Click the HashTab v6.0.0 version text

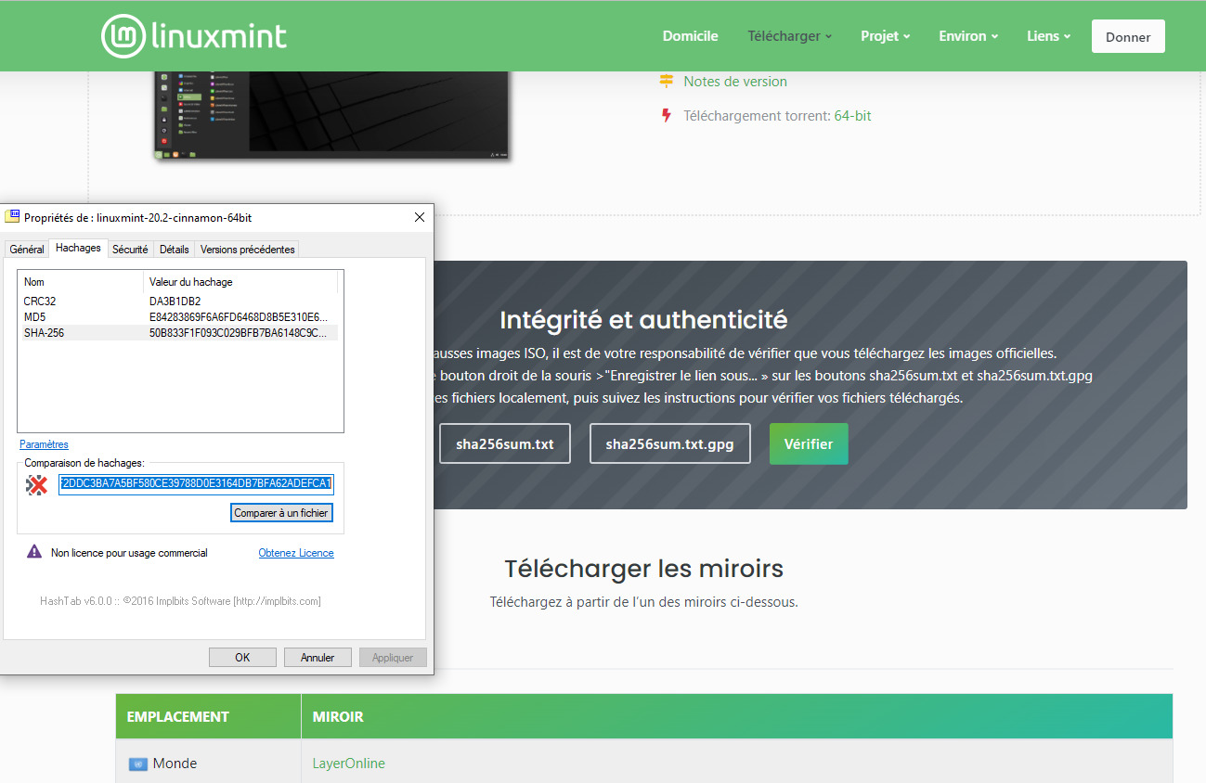(x=180, y=601)
